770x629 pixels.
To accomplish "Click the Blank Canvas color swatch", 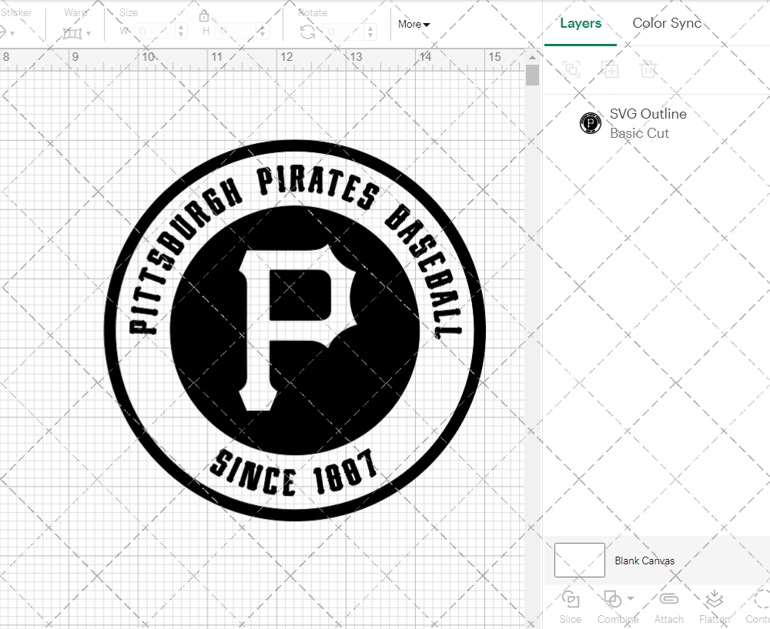I will 579,560.
